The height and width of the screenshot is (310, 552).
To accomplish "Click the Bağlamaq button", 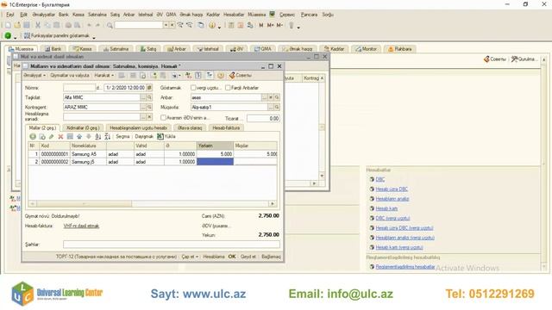I will click(x=271, y=257).
